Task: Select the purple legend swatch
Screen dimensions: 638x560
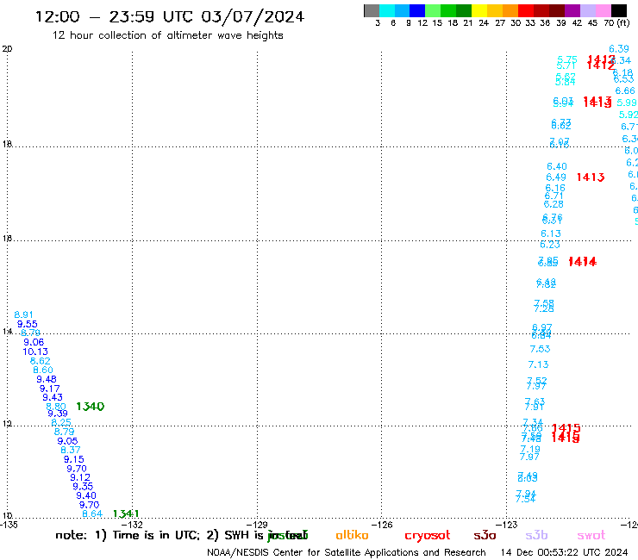Action: coord(572,11)
